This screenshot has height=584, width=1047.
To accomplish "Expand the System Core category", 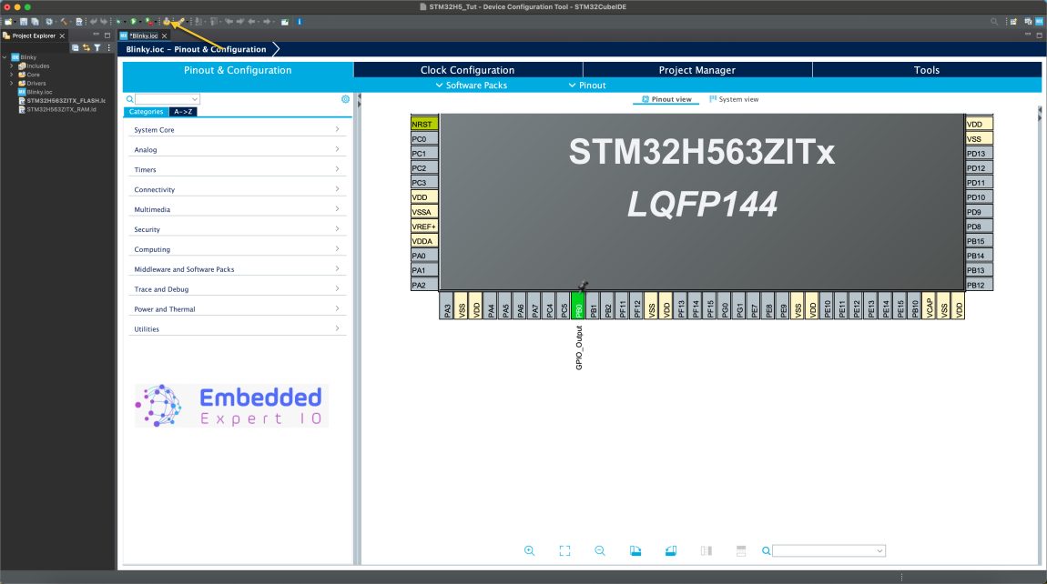I will coord(237,129).
